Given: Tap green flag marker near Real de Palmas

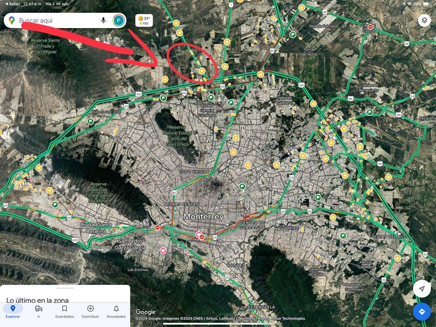Looking at the screenshot, I should [293, 34].
